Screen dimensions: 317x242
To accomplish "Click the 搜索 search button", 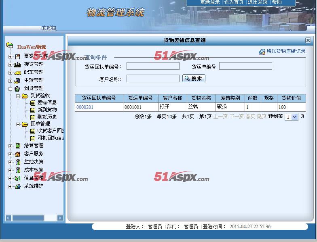I will [x=194, y=78].
